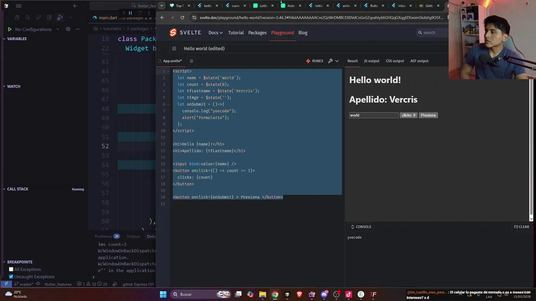Image resolution: width=536 pixels, height=301 pixels.
Task: Click the browser back button
Action: (162, 18)
